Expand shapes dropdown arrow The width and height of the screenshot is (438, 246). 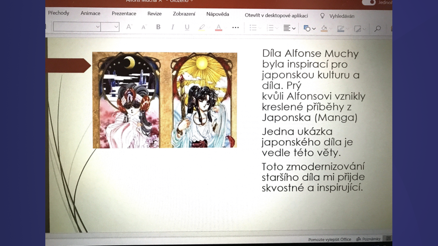(314, 29)
